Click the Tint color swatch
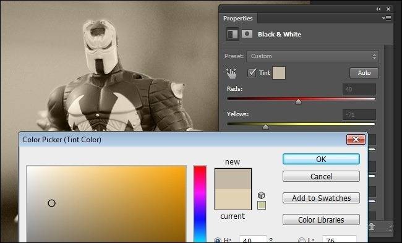Screen dimensions: 402x243 tap(279, 73)
